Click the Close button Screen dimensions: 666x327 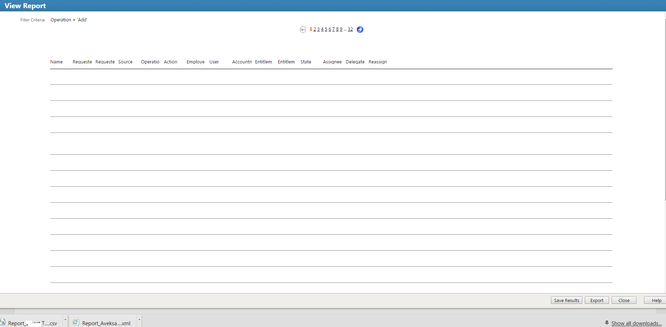(624, 300)
